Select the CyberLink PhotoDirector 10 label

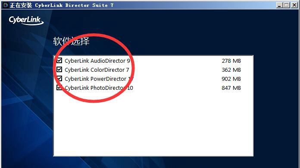tap(99, 88)
